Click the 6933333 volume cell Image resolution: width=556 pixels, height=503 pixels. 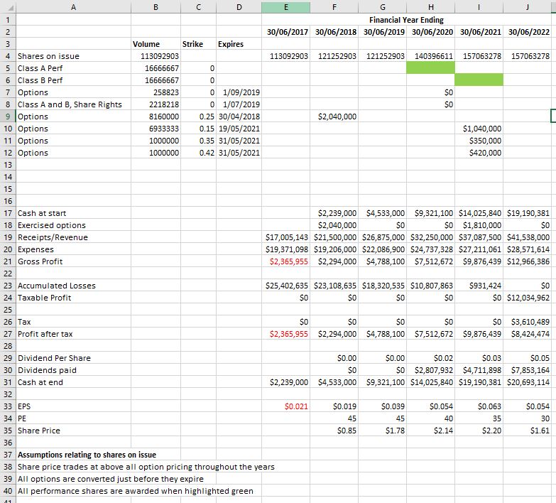[x=156, y=129]
